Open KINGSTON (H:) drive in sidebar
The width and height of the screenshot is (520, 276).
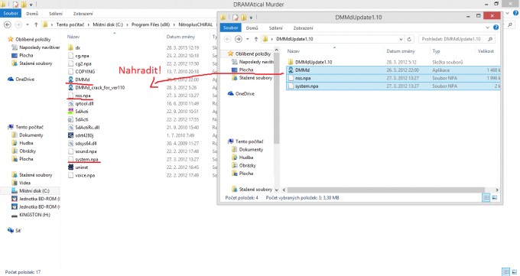click(x=34, y=215)
